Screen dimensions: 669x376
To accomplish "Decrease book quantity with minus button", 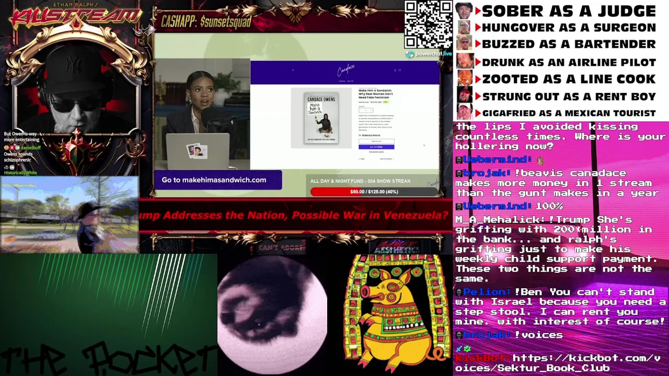I will tap(361, 110).
